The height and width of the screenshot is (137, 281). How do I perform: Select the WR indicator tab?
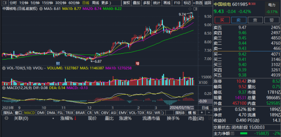(157, 113)
